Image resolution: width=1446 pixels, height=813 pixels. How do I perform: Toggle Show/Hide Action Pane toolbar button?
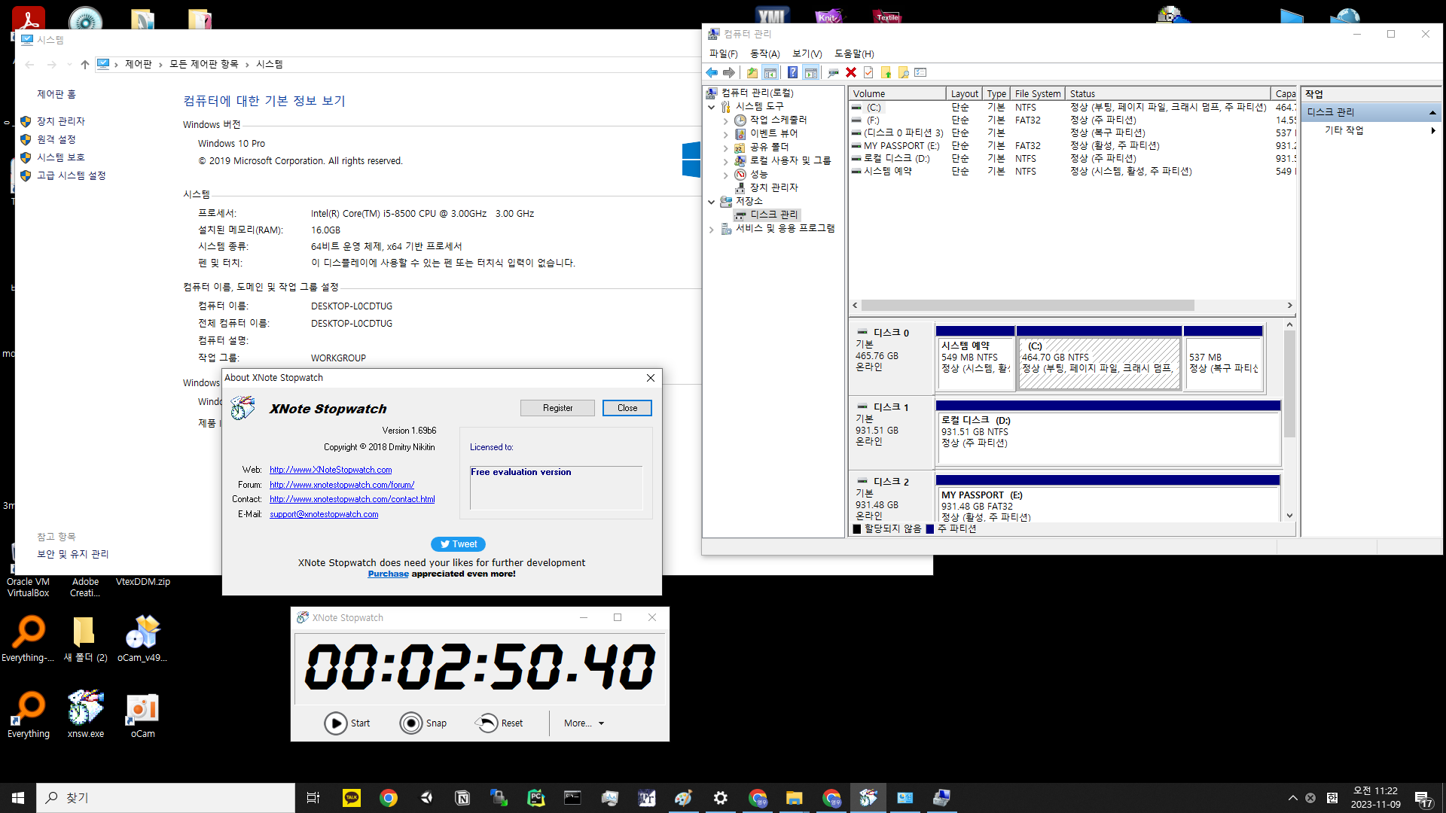(810, 72)
